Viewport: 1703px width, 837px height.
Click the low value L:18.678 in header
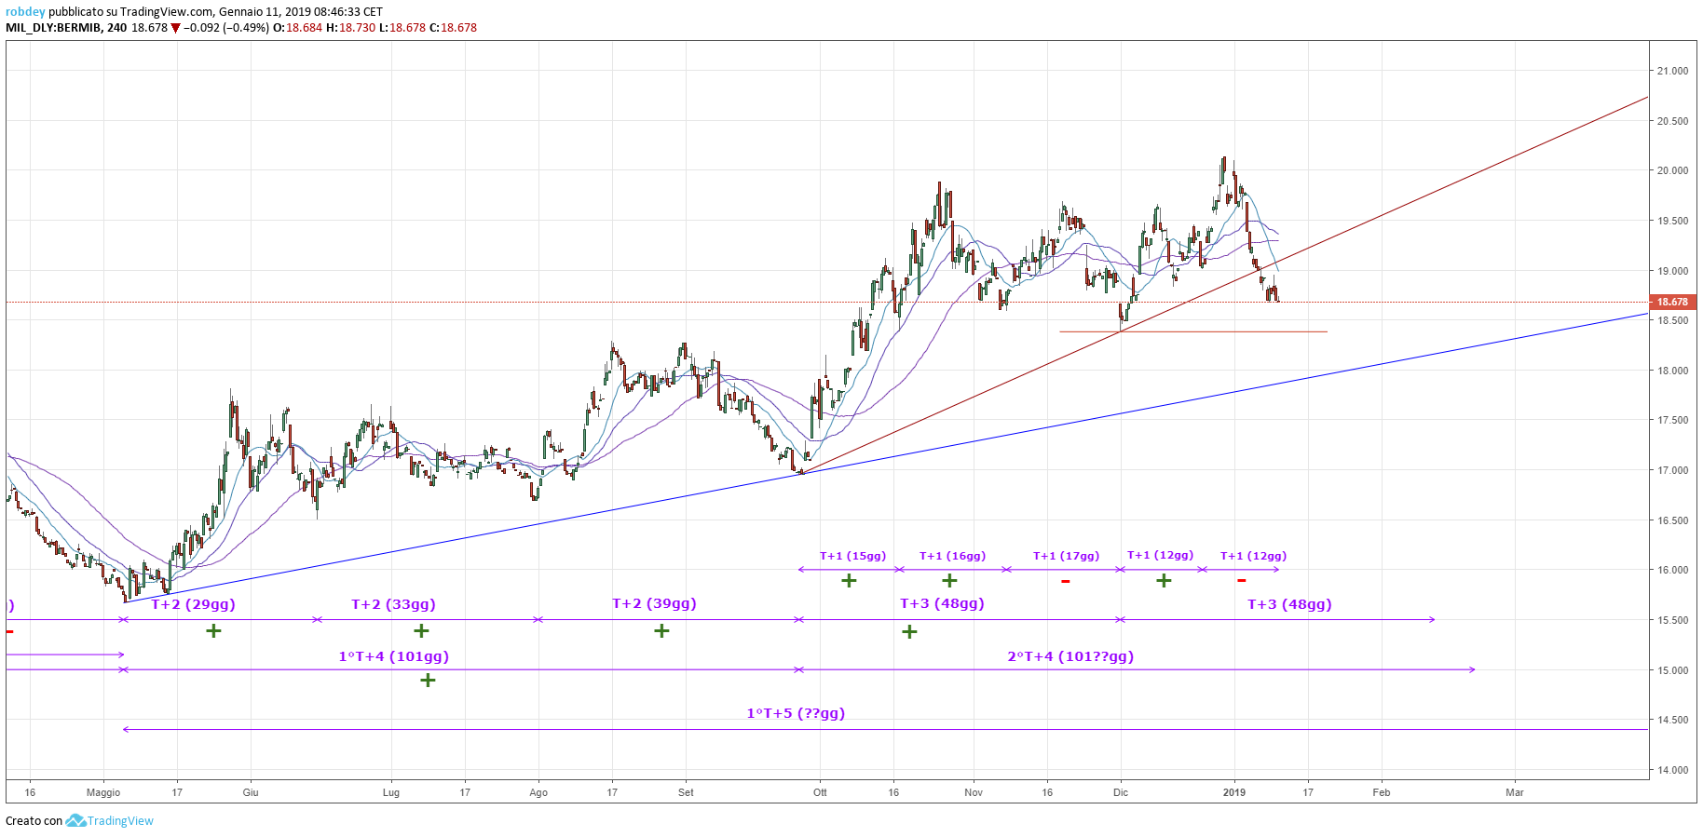click(402, 28)
